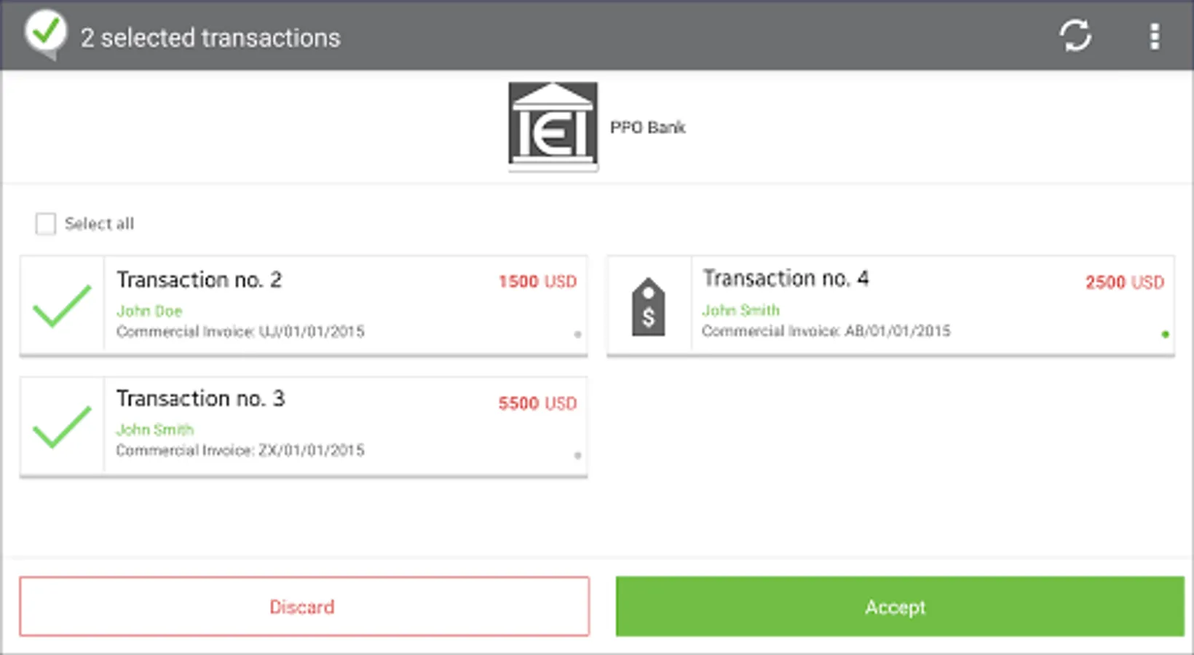
Task: Tap gray status dot on Transaction 2
Action: tap(577, 335)
